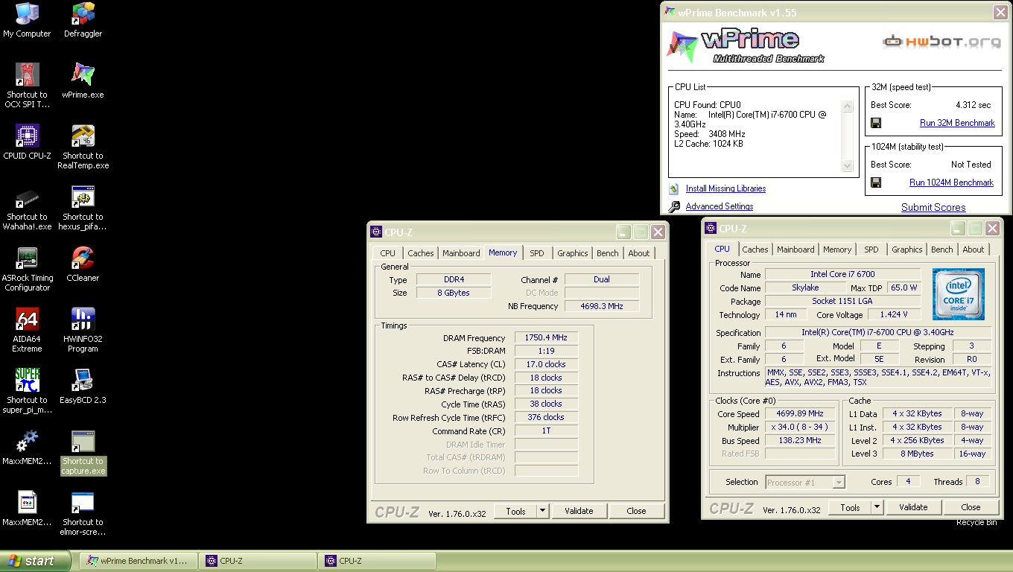Click the CAS# Latency 17.0 clocks value
The image size is (1013, 572).
coord(546,365)
